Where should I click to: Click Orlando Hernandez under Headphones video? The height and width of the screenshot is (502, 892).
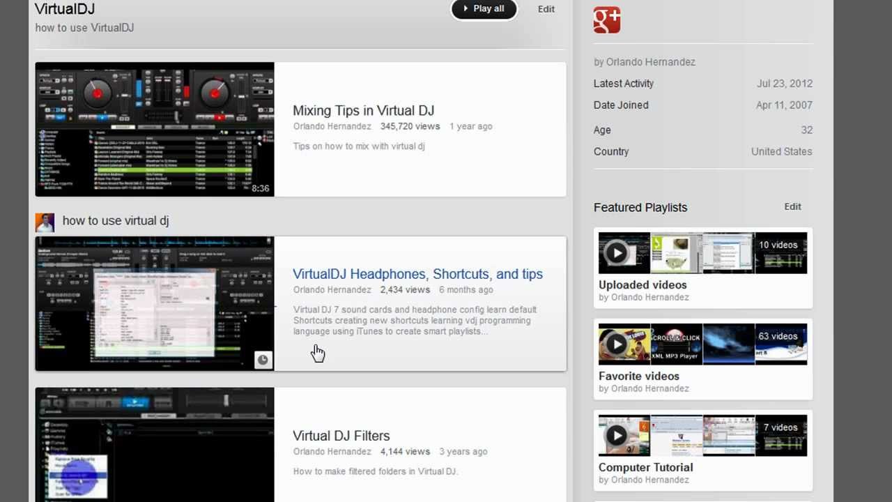pos(332,289)
